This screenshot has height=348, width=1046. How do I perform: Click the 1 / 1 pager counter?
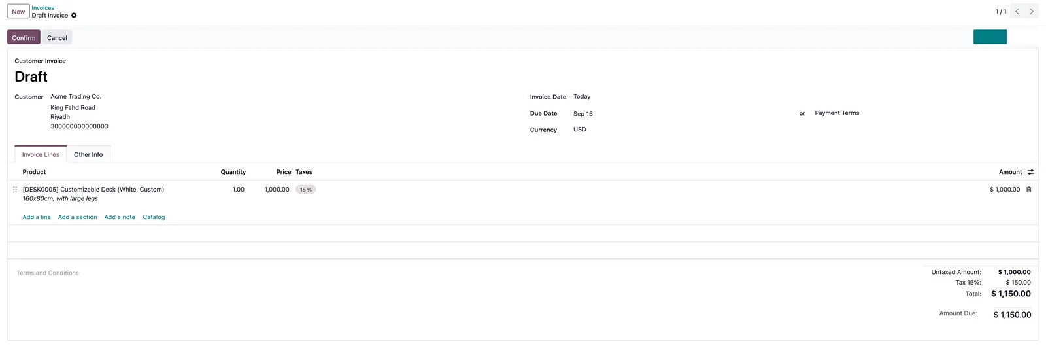pos(1001,12)
